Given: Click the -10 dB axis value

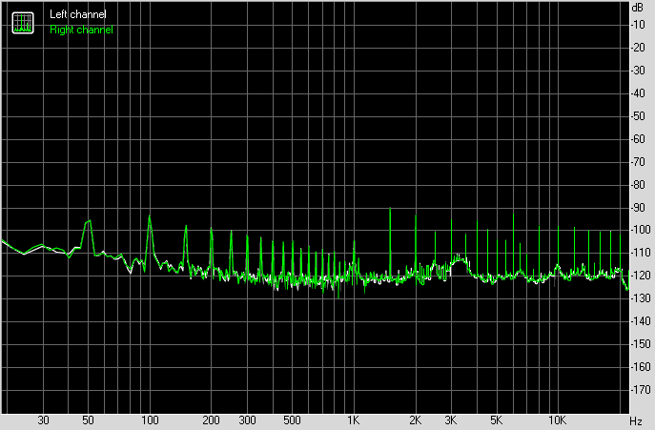Looking at the screenshot, I should point(638,25).
